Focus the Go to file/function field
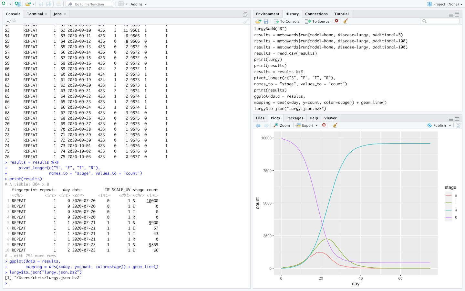This screenshot has height=291, width=465. click(89, 4)
